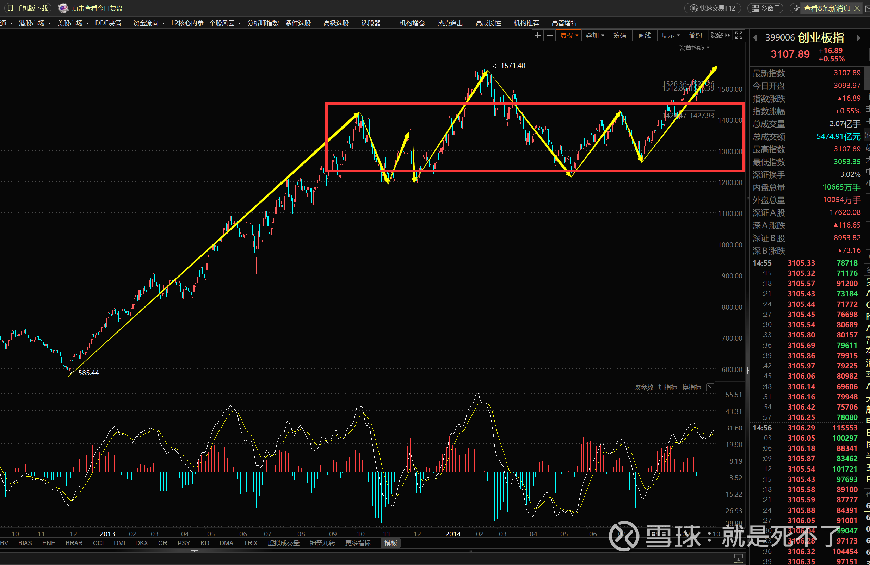Click the mobile download phone icon
Screen dimensions: 870x565
click(x=10, y=8)
